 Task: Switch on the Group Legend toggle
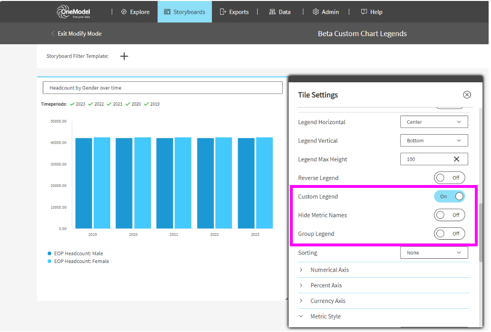[449, 234]
